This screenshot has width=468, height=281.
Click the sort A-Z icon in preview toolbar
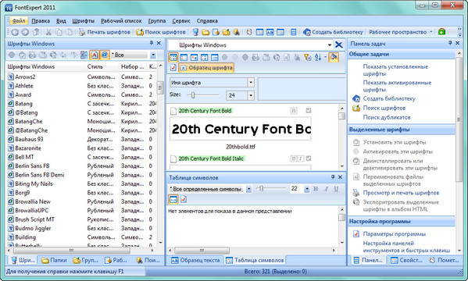318,57
